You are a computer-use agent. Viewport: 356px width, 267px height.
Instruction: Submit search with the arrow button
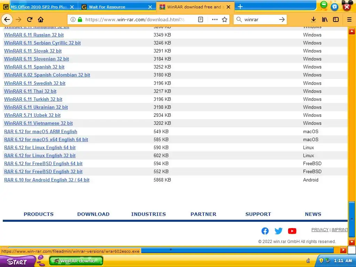tap(282, 19)
